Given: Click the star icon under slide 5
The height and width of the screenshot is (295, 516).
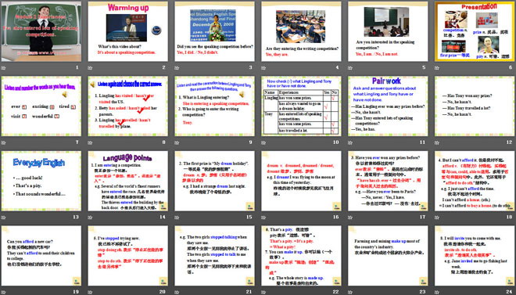Looking at the screenshot, I should pos(350,68).
